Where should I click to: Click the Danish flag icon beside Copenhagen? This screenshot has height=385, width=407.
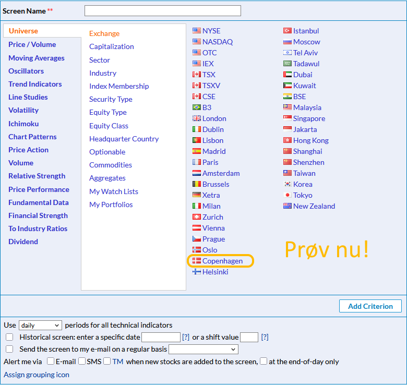197,261
